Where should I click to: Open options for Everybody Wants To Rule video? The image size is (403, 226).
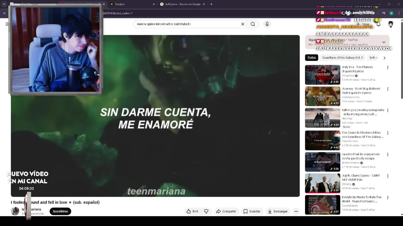pyautogui.click(x=388, y=198)
